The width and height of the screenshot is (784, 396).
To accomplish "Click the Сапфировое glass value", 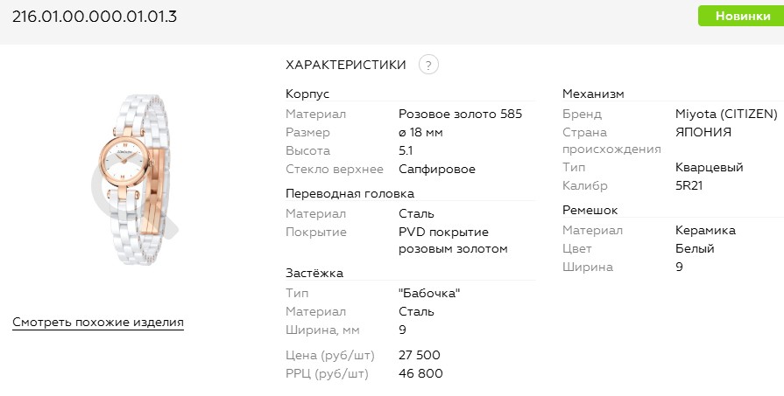I will pyautogui.click(x=436, y=170).
